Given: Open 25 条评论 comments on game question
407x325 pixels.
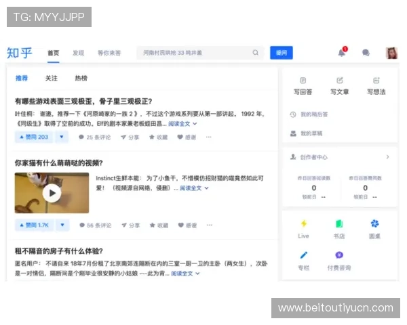Looking at the screenshot, I should [x=95, y=137].
